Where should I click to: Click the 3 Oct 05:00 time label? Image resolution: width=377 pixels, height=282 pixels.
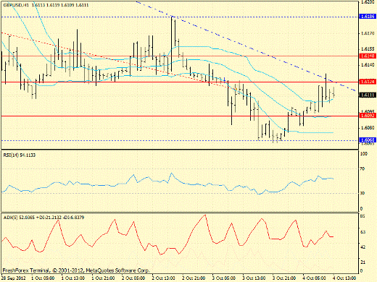click(224, 278)
